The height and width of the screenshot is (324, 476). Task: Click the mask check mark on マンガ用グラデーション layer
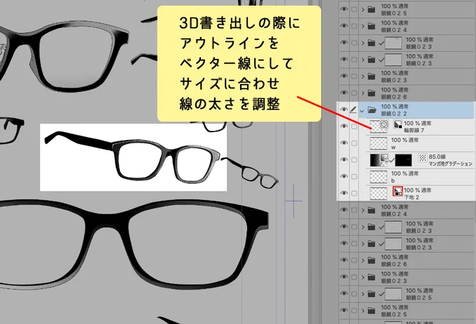(391, 160)
